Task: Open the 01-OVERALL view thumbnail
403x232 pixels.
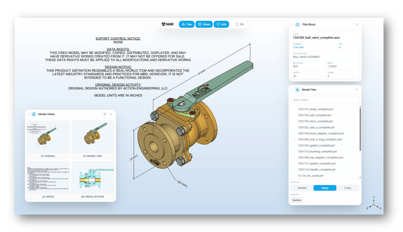Action: [x=48, y=140]
